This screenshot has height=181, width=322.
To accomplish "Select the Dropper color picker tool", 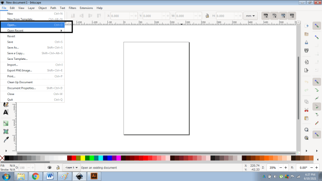I will 6,140.
